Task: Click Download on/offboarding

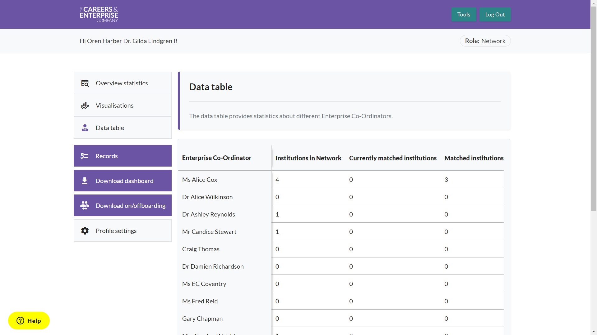Action: tap(123, 205)
